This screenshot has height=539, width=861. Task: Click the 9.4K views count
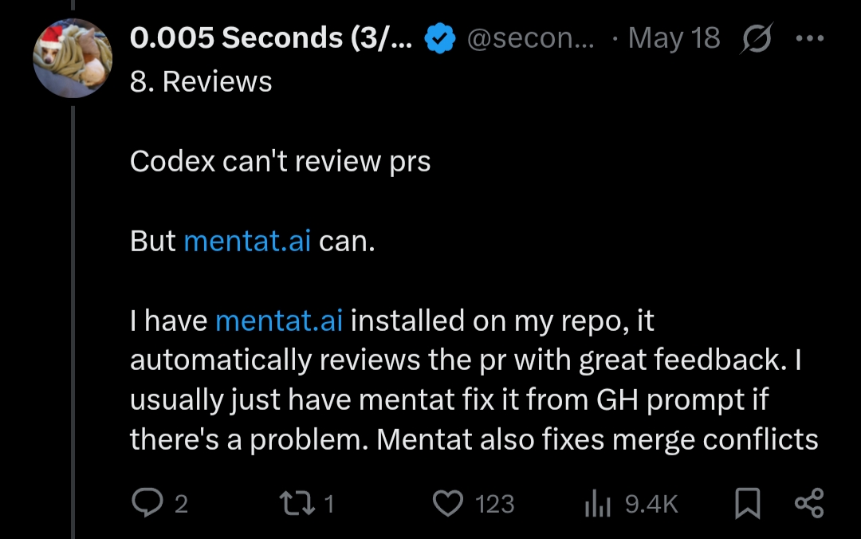[x=651, y=504]
